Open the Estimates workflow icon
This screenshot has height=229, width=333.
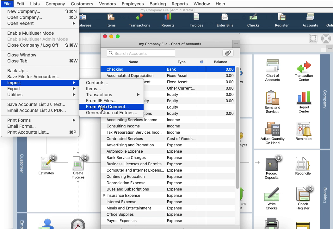point(46,166)
